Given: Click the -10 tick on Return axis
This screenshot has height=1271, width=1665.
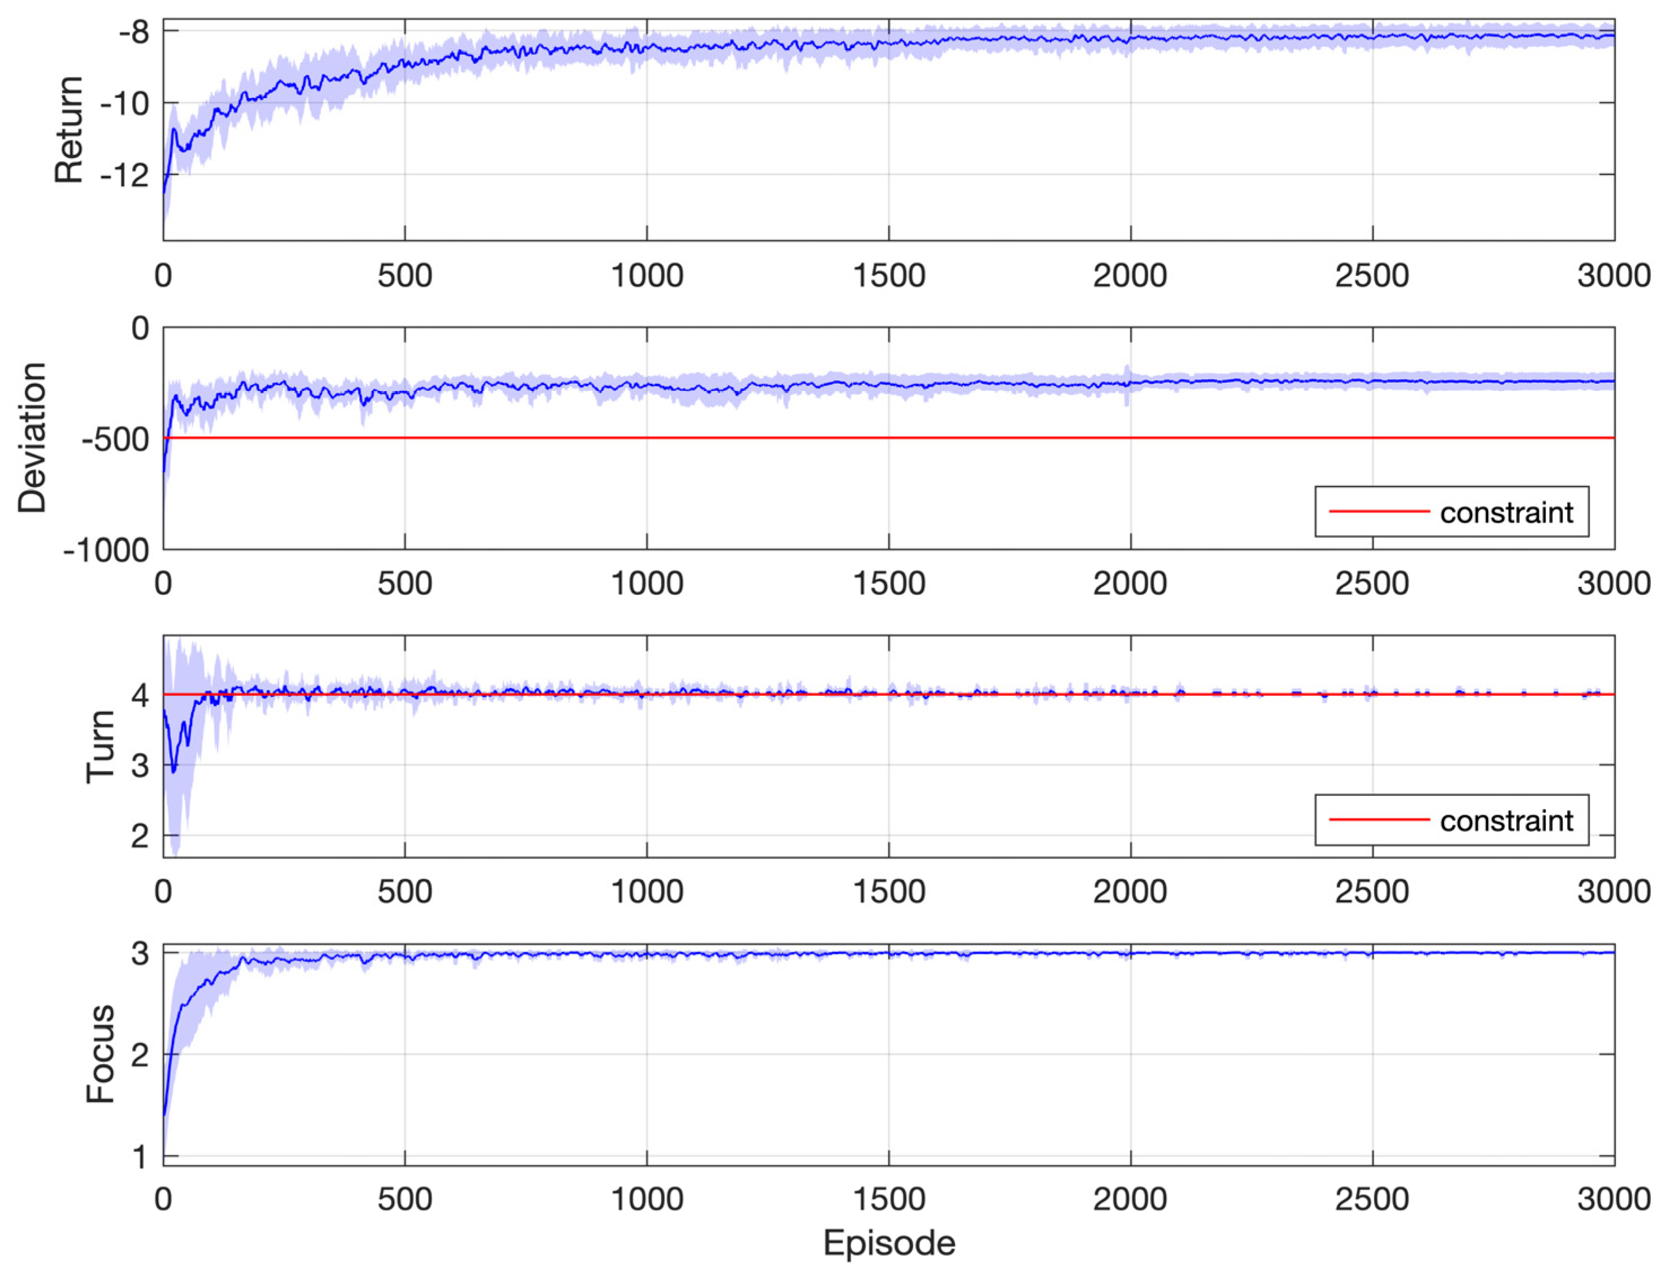Looking at the screenshot, I should (x=124, y=104).
